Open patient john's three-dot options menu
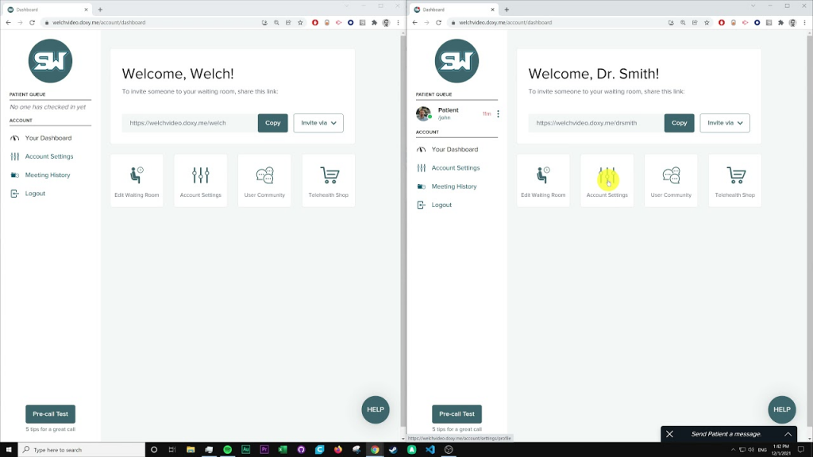Image resolution: width=813 pixels, height=457 pixels. pos(499,113)
